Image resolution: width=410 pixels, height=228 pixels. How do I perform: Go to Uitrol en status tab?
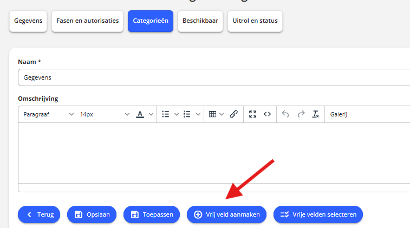click(255, 21)
